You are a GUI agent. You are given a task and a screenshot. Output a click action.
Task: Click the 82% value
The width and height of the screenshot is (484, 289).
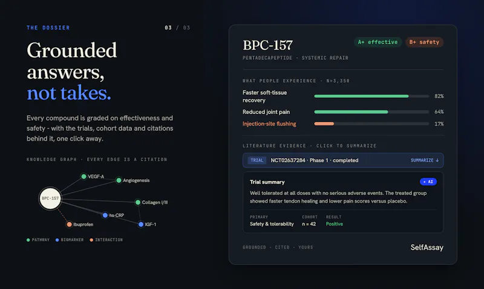[439, 97]
